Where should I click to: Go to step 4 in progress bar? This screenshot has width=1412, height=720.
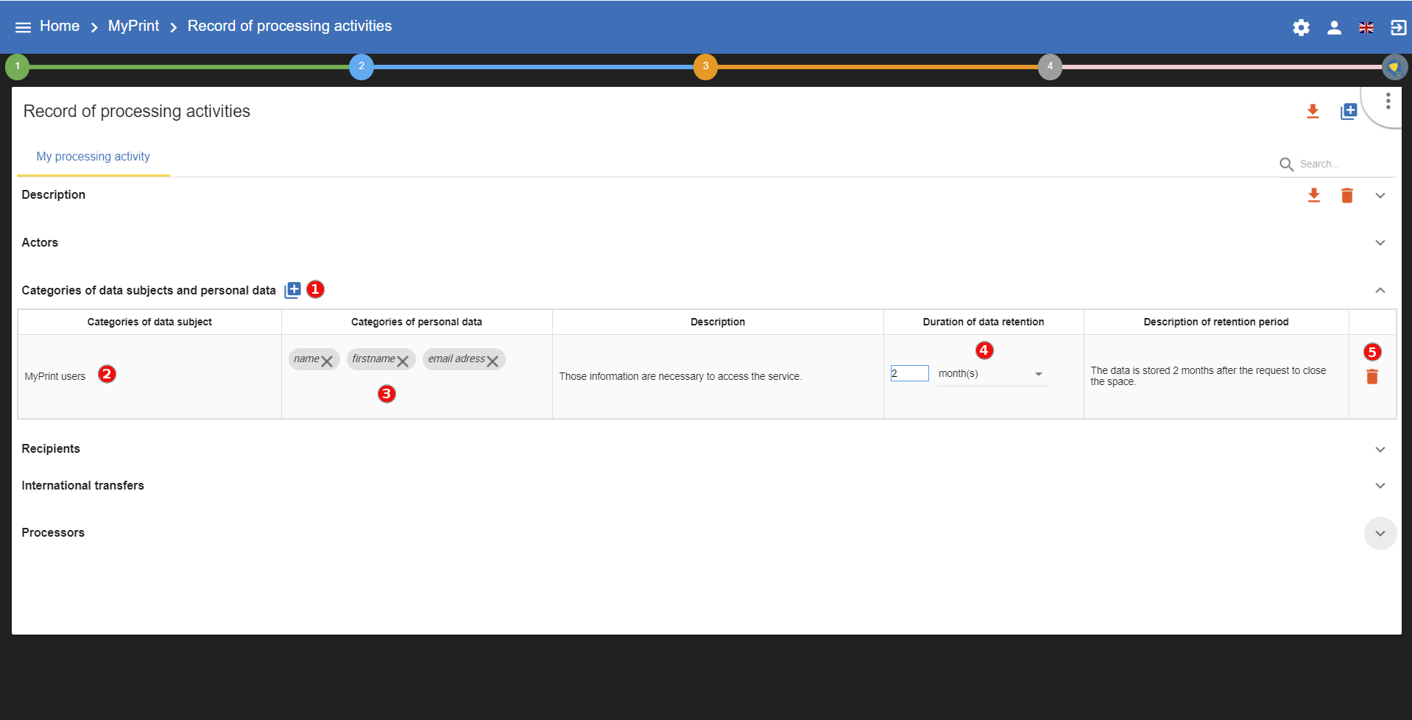(1050, 66)
